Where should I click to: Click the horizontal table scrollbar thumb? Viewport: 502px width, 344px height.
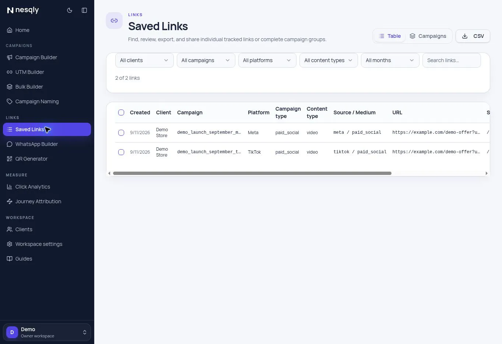coord(252,173)
